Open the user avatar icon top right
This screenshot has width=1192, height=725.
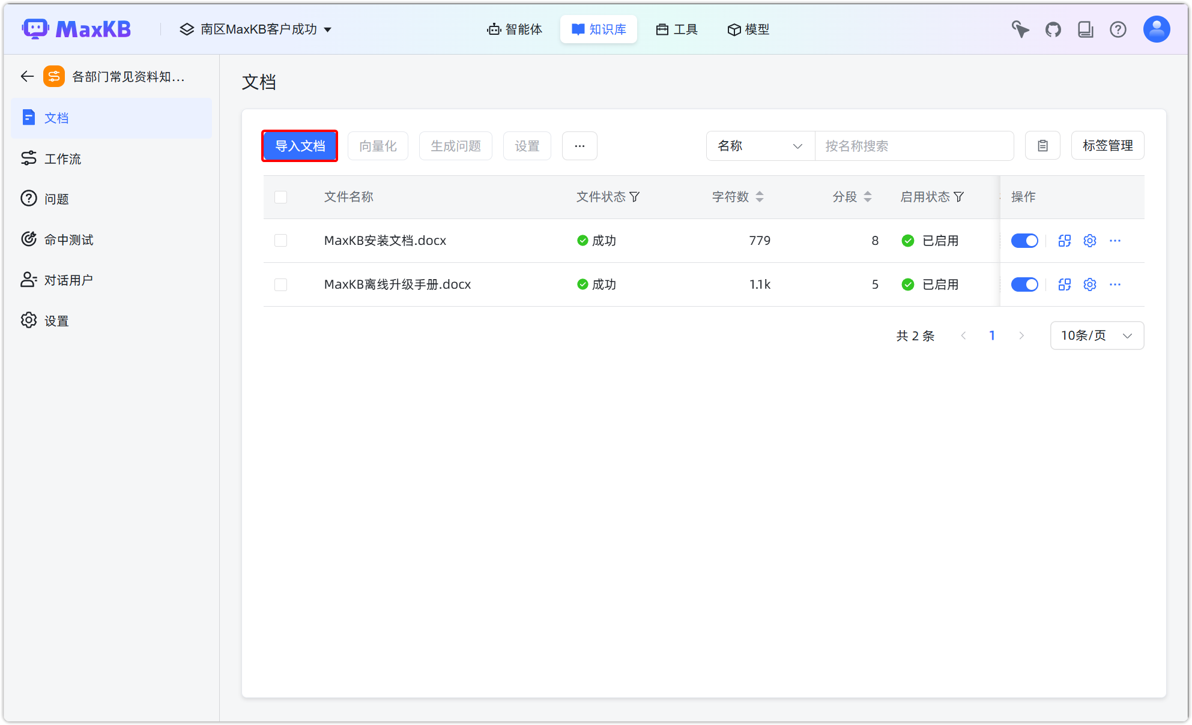1156,29
